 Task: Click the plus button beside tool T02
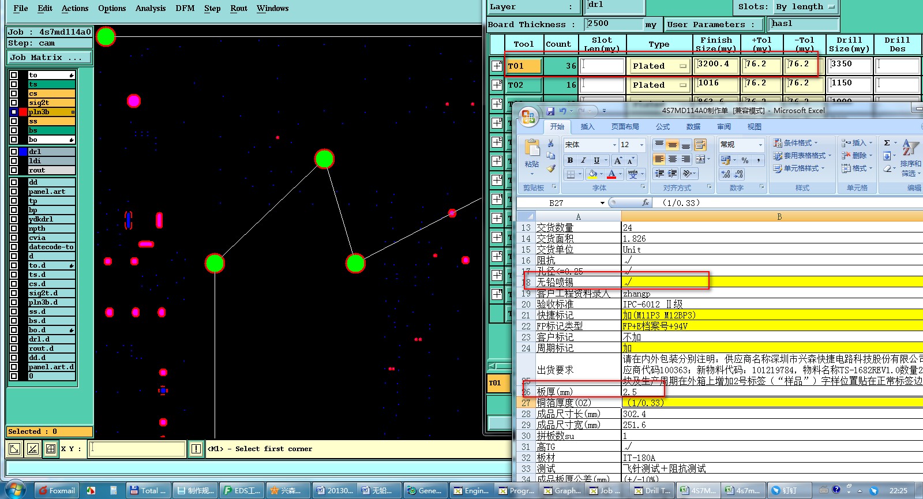pos(497,85)
